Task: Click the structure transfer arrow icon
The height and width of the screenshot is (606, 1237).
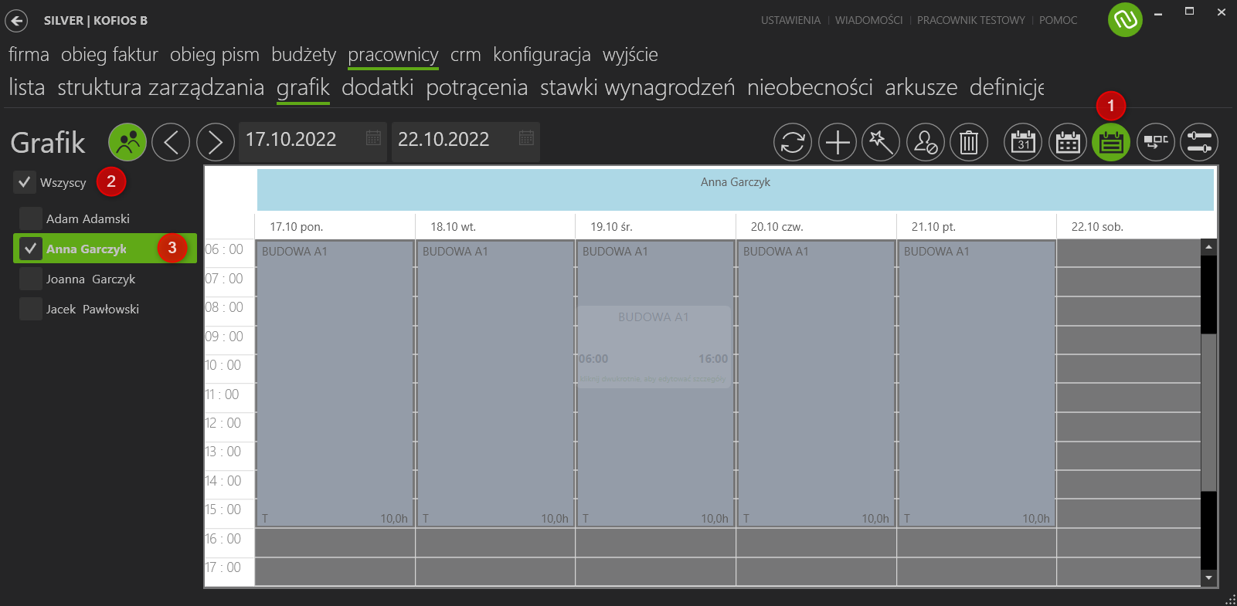Action: click(x=1156, y=142)
